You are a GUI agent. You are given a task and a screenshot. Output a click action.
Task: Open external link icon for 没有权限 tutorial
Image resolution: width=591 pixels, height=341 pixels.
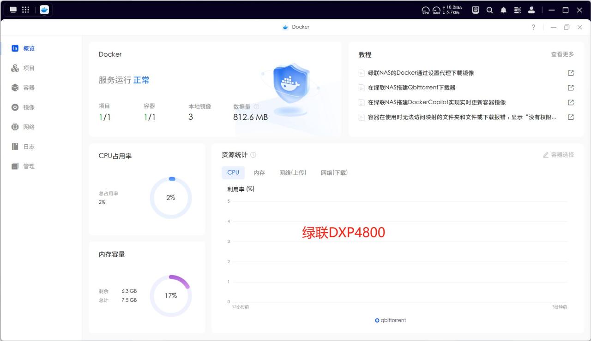pos(571,117)
